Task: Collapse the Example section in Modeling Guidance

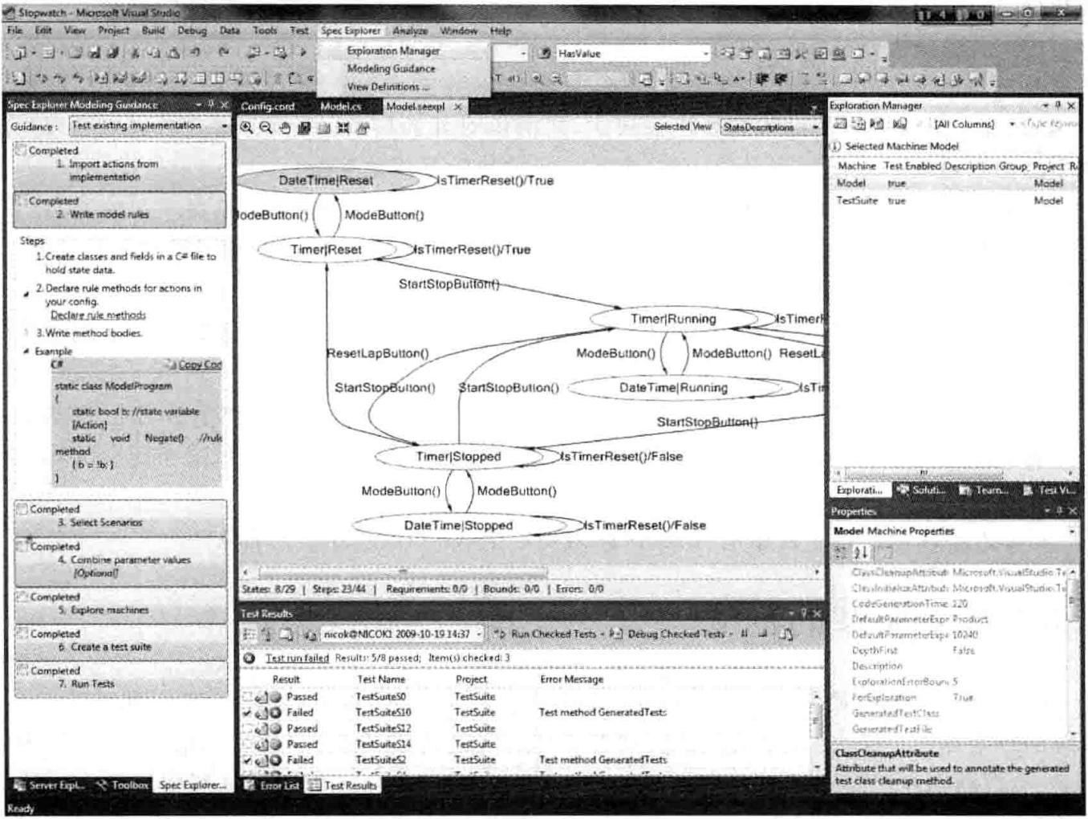Action: (x=26, y=351)
